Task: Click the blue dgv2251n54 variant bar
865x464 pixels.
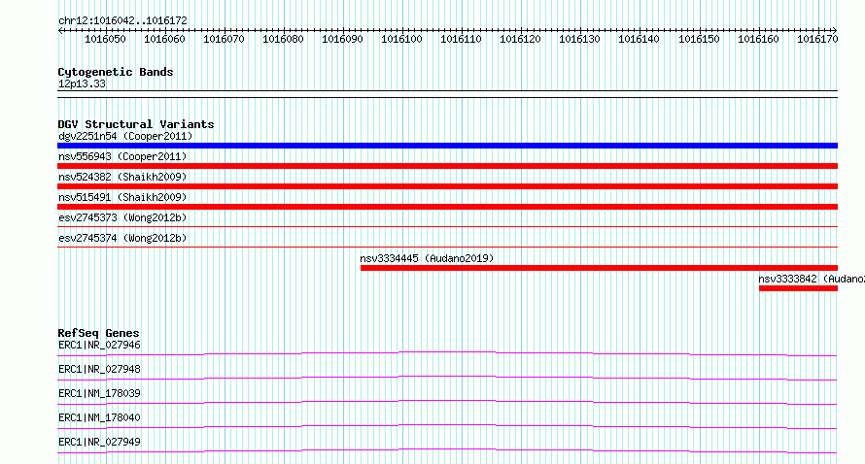Action: coord(447,146)
